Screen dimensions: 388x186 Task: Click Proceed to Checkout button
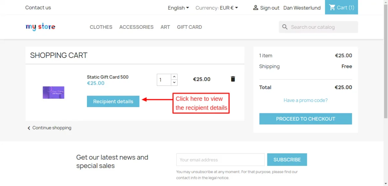(306, 119)
